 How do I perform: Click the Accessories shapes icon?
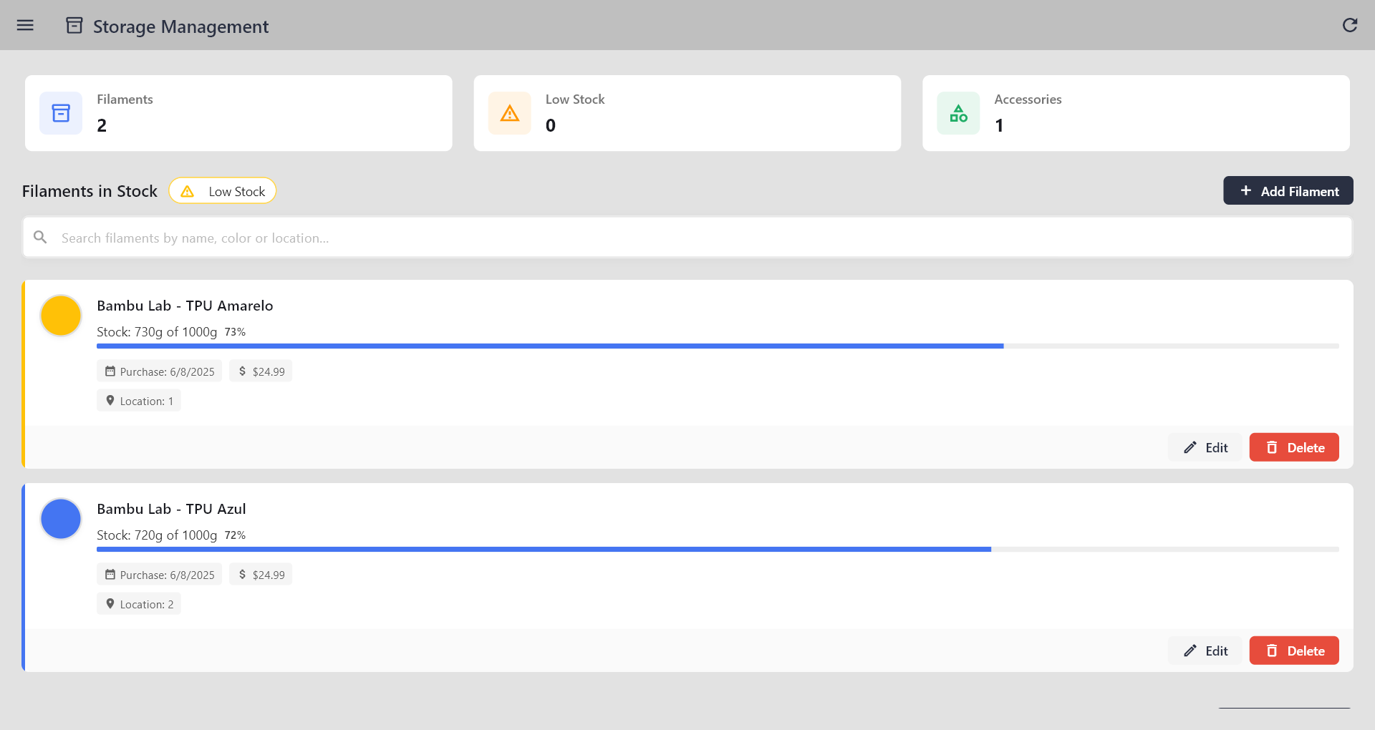point(958,113)
